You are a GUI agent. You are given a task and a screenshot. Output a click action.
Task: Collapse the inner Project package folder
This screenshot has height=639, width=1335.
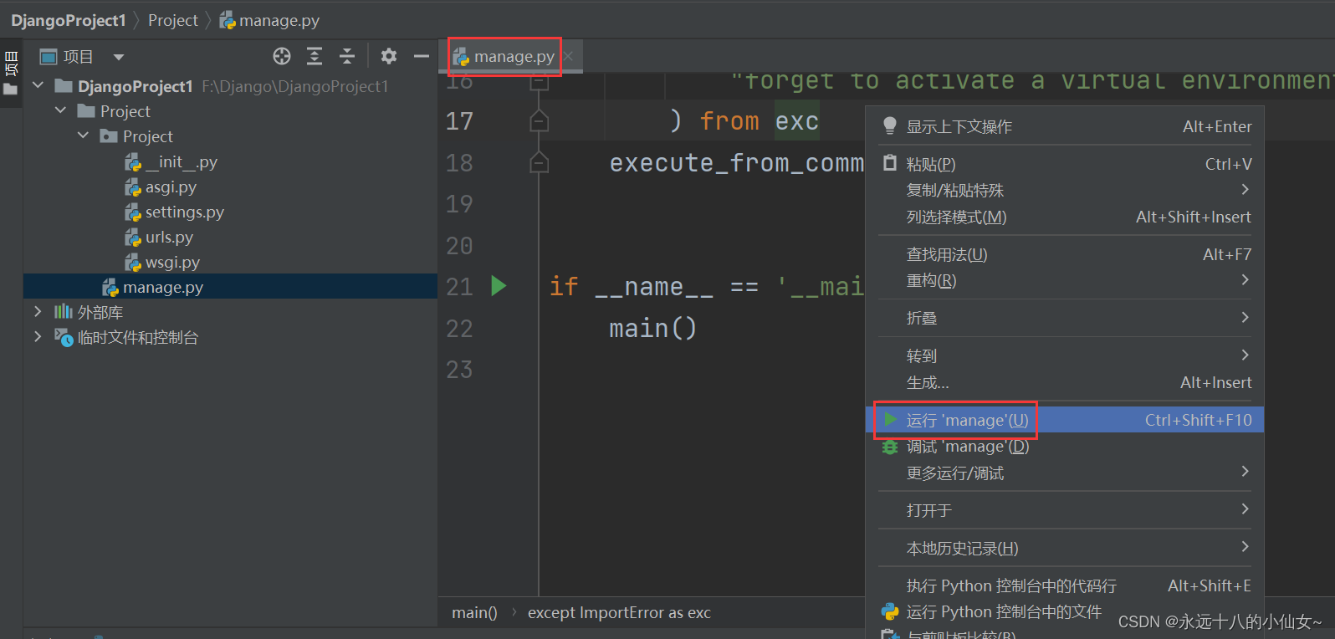pyautogui.click(x=83, y=135)
